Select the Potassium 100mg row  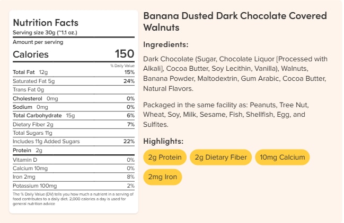click(x=73, y=185)
